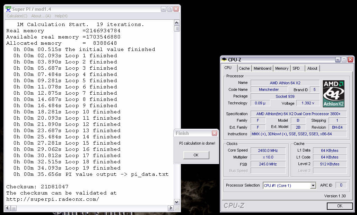Click the OK button in CPU-Z

340,206
